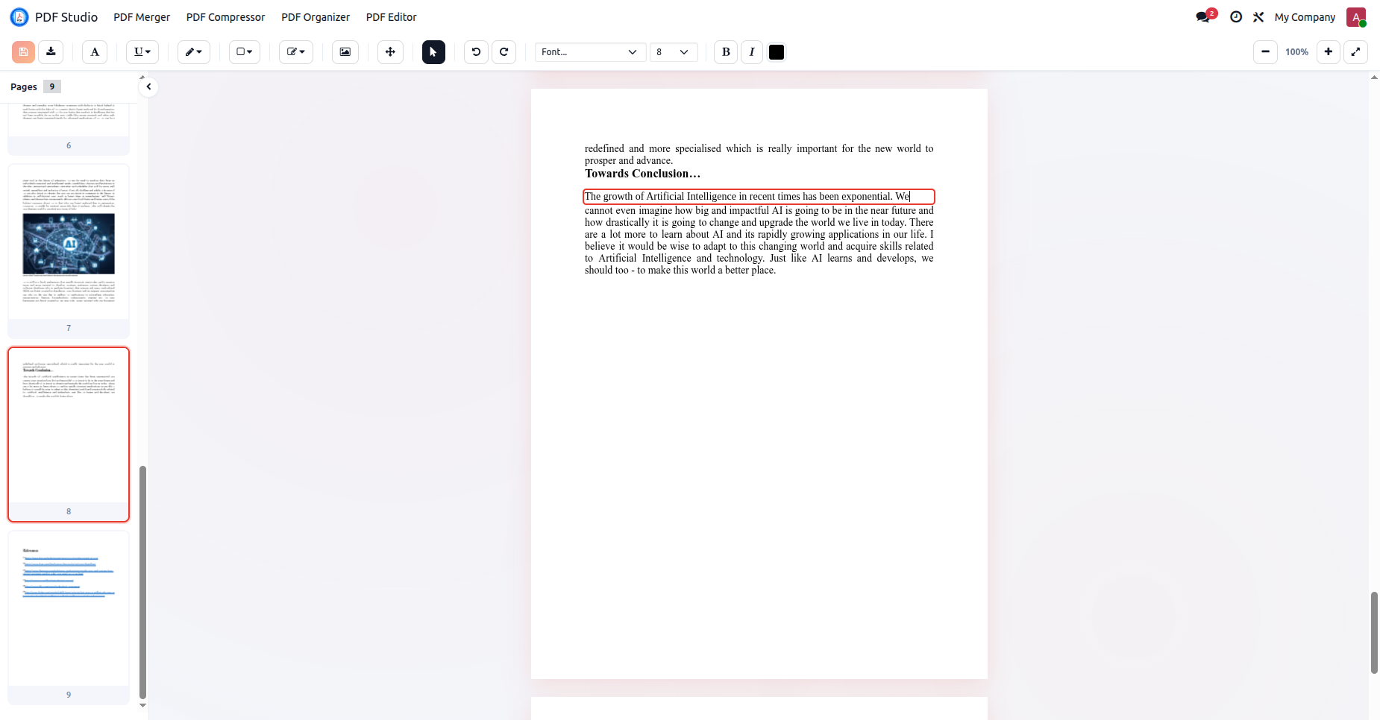This screenshot has width=1380, height=720.
Task: Toggle bold formatting
Action: point(726,52)
